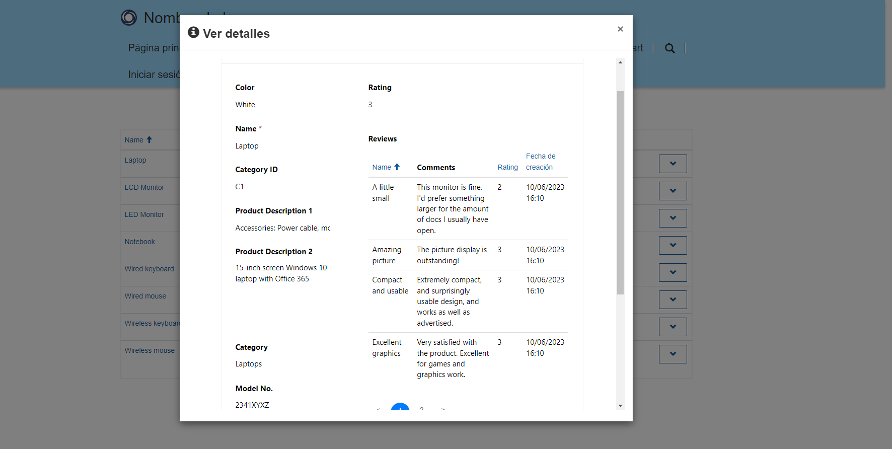This screenshot has width=892, height=449.
Task: Click the '15-inch screen Windows 10' description
Action: click(281, 273)
